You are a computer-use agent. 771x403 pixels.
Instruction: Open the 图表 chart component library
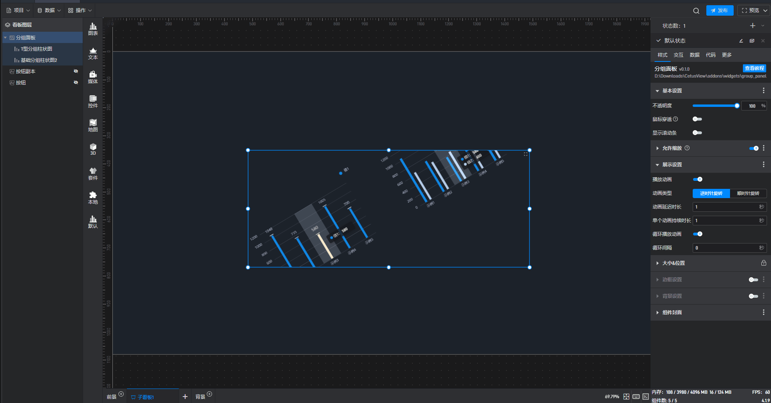93,29
